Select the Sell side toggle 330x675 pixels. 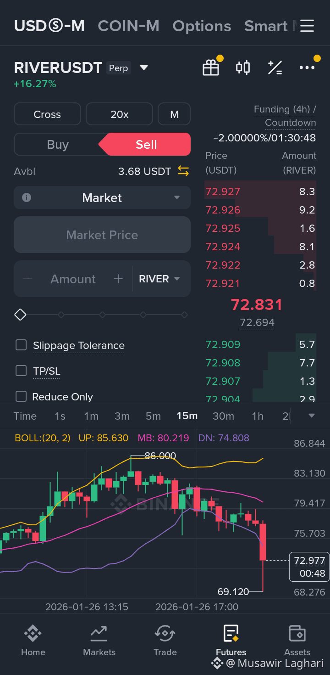coord(146,145)
